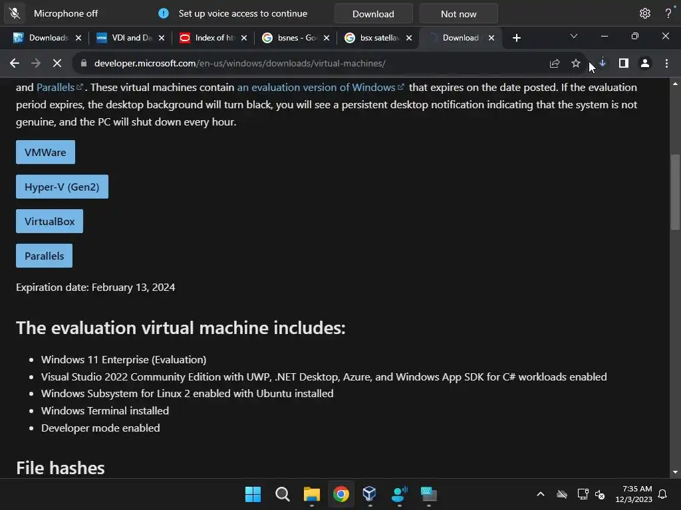Click the File hashes heading
This screenshot has width=681, height=510.
[x=61, y=468]
